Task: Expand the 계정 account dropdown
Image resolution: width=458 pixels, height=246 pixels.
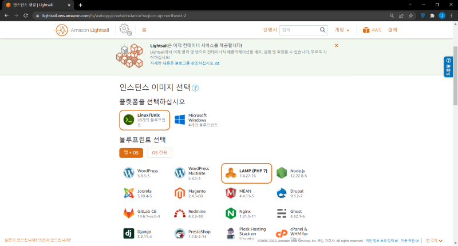Action: click(342, 30)
